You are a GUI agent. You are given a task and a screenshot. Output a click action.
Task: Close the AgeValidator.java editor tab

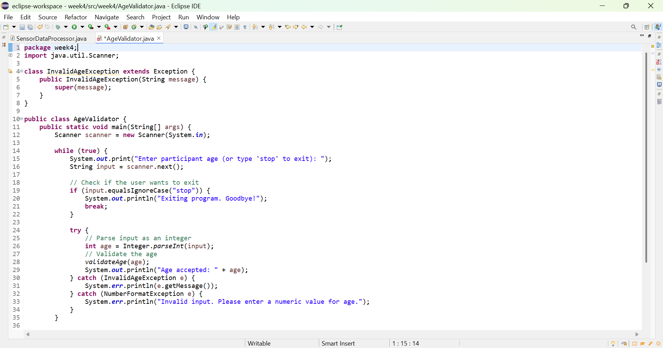click(159, 38)
